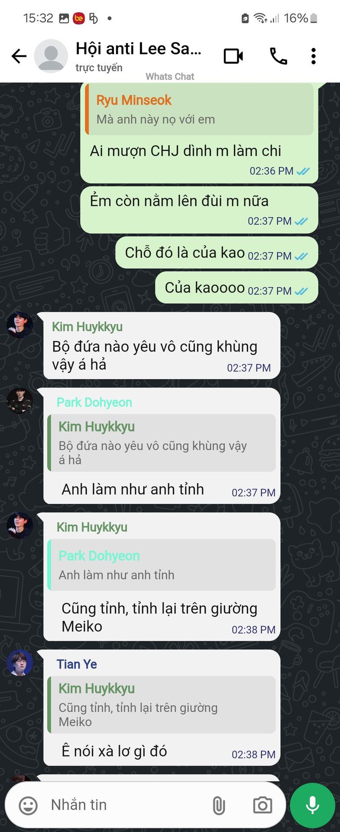Open the quoted Ryu Minseok message

[x=199, y=109]
